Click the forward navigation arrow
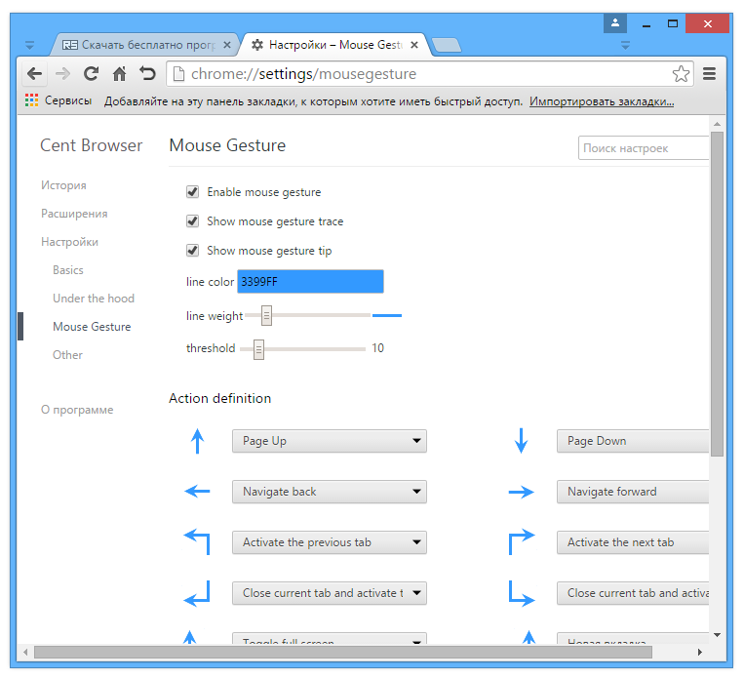Image resolution: width=744 pixels, height=678 pixels. point(62,74)
